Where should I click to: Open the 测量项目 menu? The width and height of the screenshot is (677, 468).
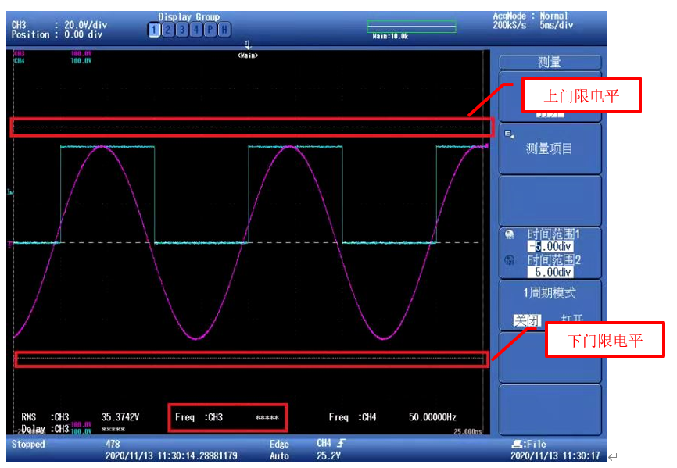[550, 148]
